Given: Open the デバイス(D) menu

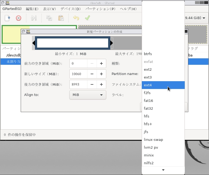Looking at the screenshot, I should point(70,9).
